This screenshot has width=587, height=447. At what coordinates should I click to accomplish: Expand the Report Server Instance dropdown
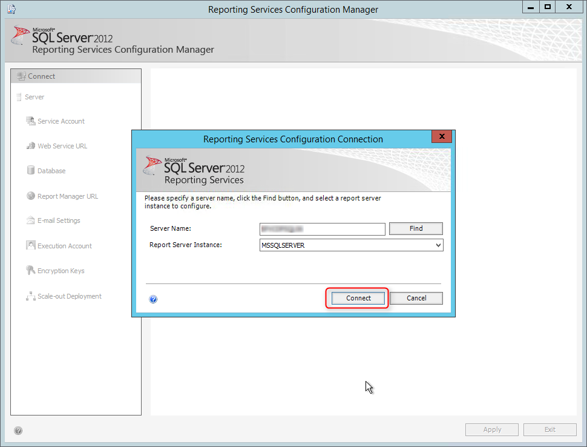tap(438, 245)
